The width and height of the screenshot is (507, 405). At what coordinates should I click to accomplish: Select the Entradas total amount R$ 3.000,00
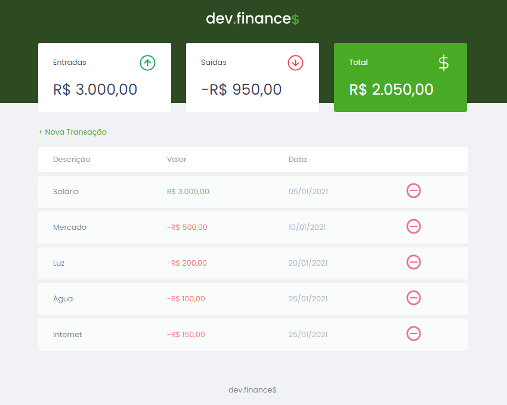(x=95, y=90)
